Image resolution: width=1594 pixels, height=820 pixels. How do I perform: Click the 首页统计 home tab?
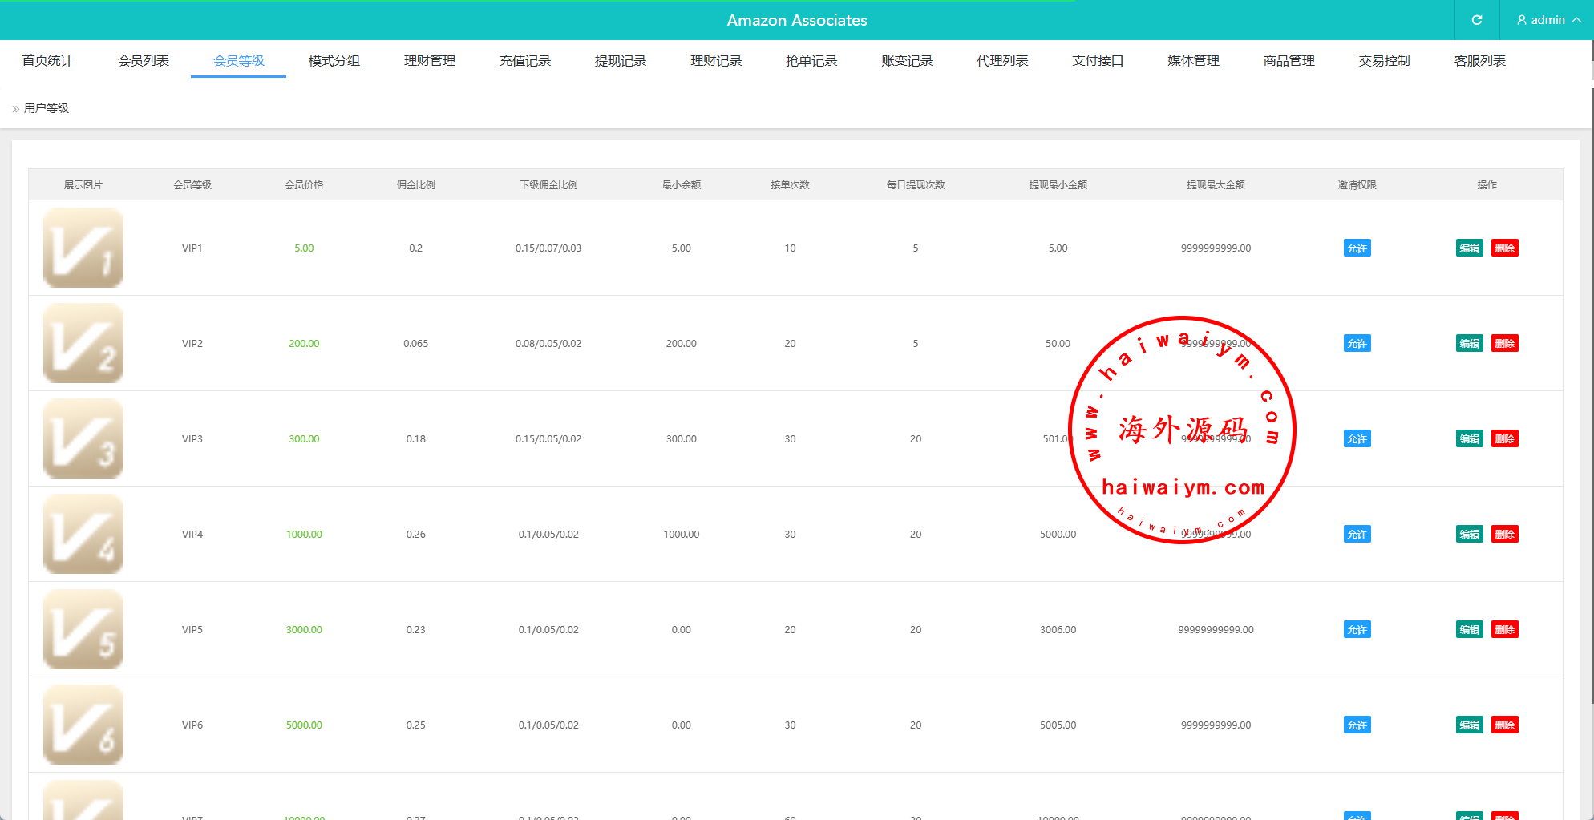tap(47, 61)
